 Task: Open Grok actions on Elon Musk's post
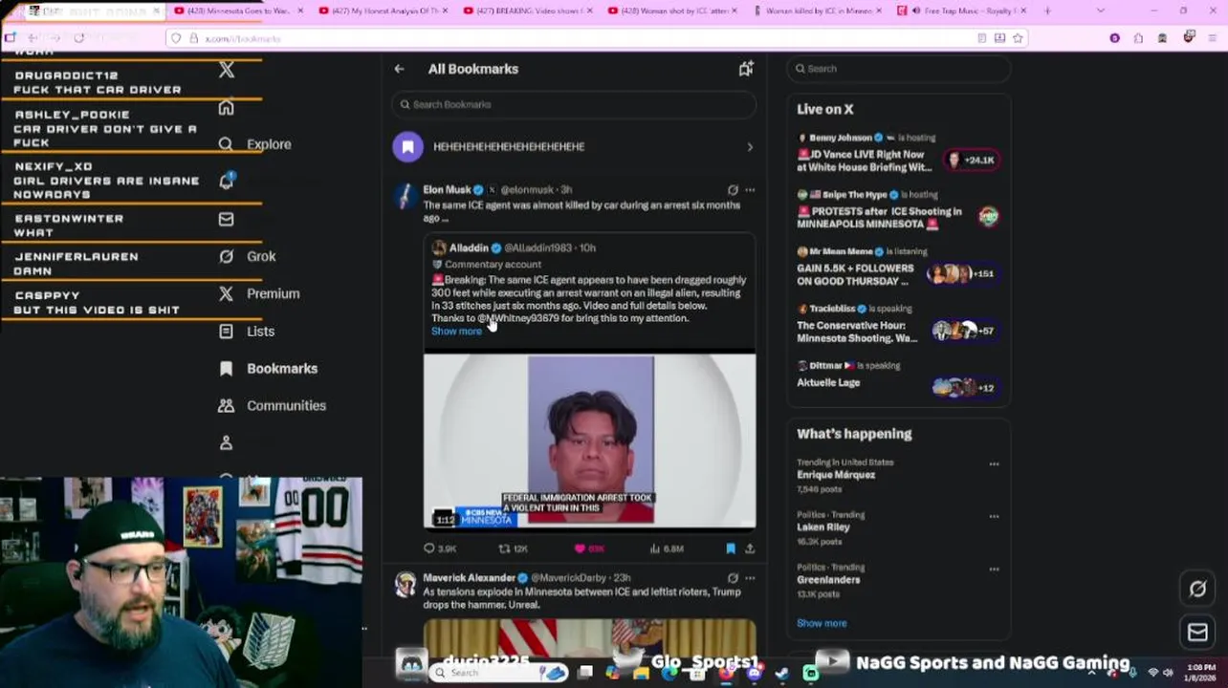click(733, 189)
